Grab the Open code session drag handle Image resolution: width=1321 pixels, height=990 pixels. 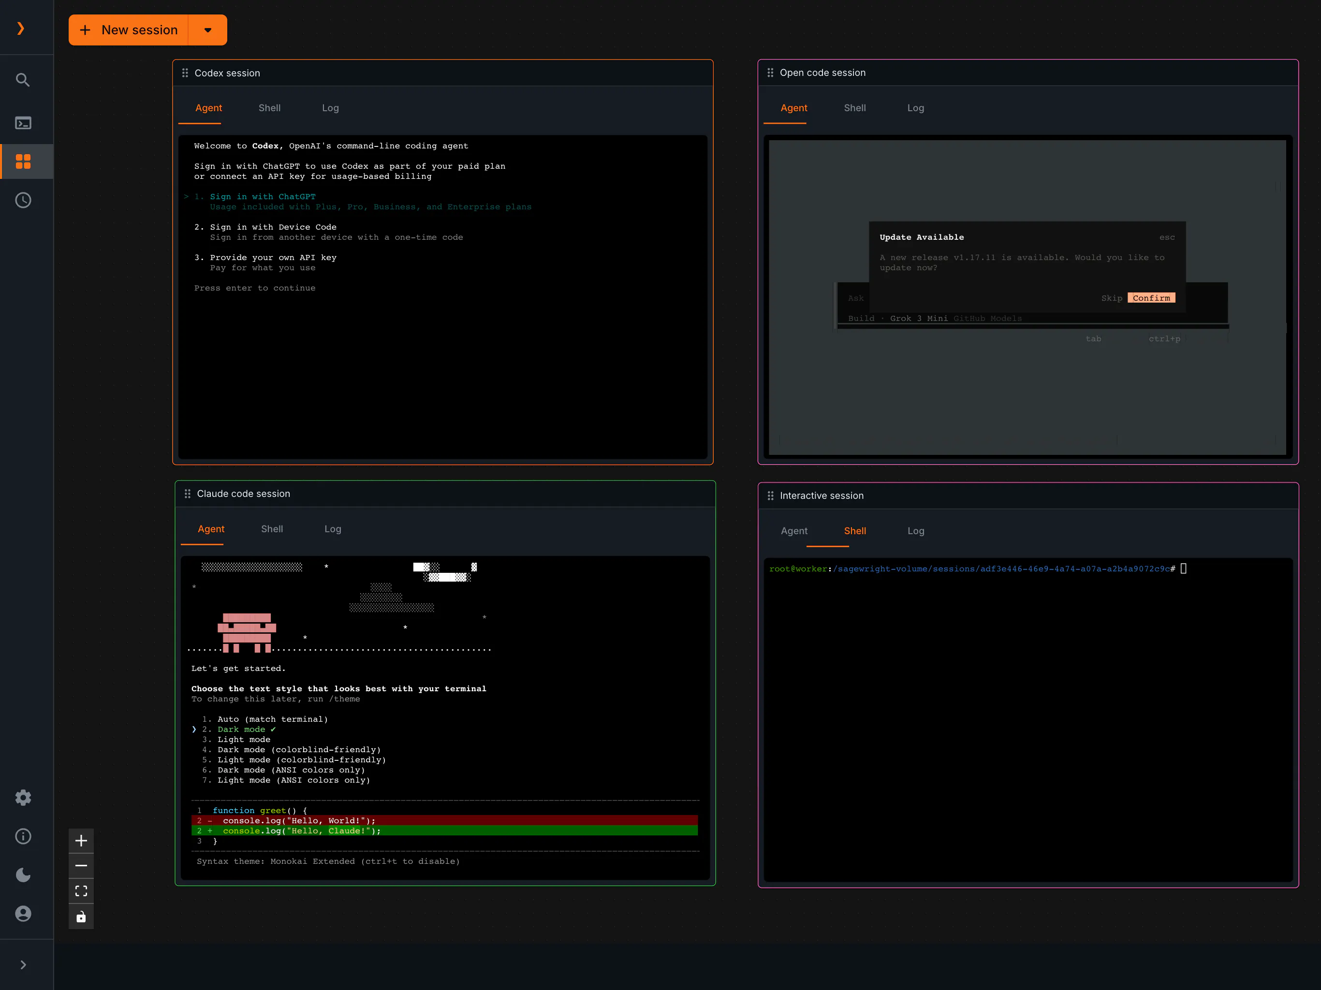coord(770,72)
